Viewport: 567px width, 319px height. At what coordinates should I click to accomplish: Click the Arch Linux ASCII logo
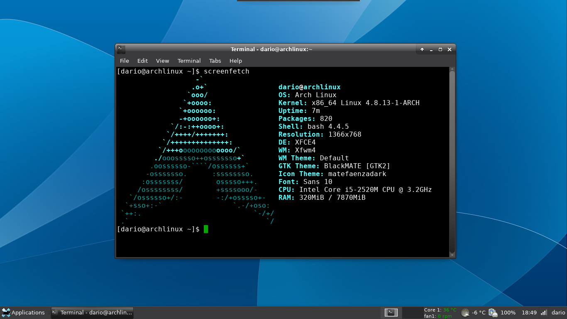coord(197,150)
